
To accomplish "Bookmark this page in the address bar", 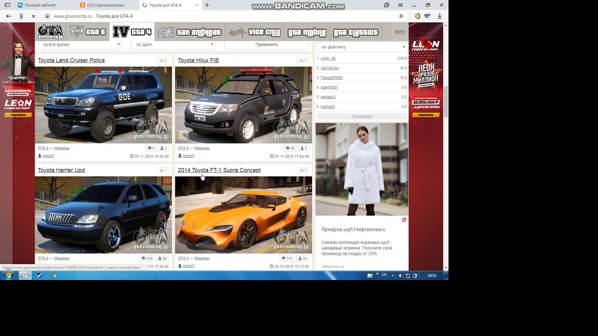I will point(401,16).
